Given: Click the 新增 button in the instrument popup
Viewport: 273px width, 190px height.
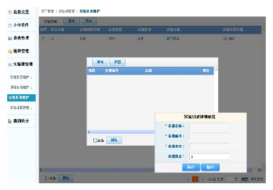Looking at the screenshot, I should (100, 62).
